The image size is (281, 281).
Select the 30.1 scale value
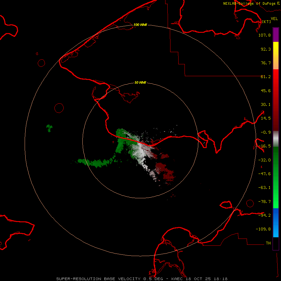coord(266,105)
